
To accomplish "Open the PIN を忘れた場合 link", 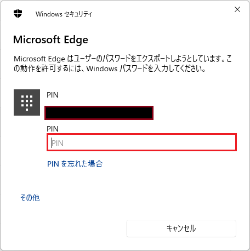I will [75, 164].
